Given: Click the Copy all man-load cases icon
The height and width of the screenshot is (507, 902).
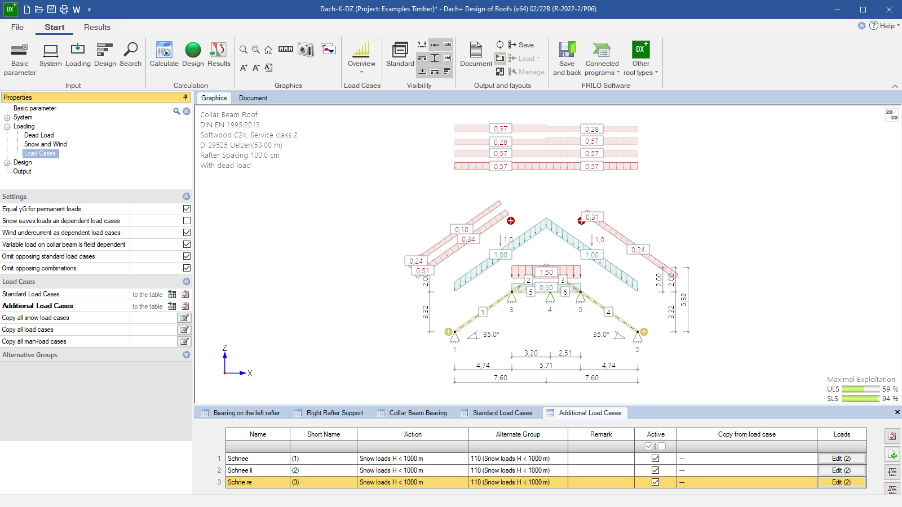Looking at the screenshot, I should tap(184, 341).
